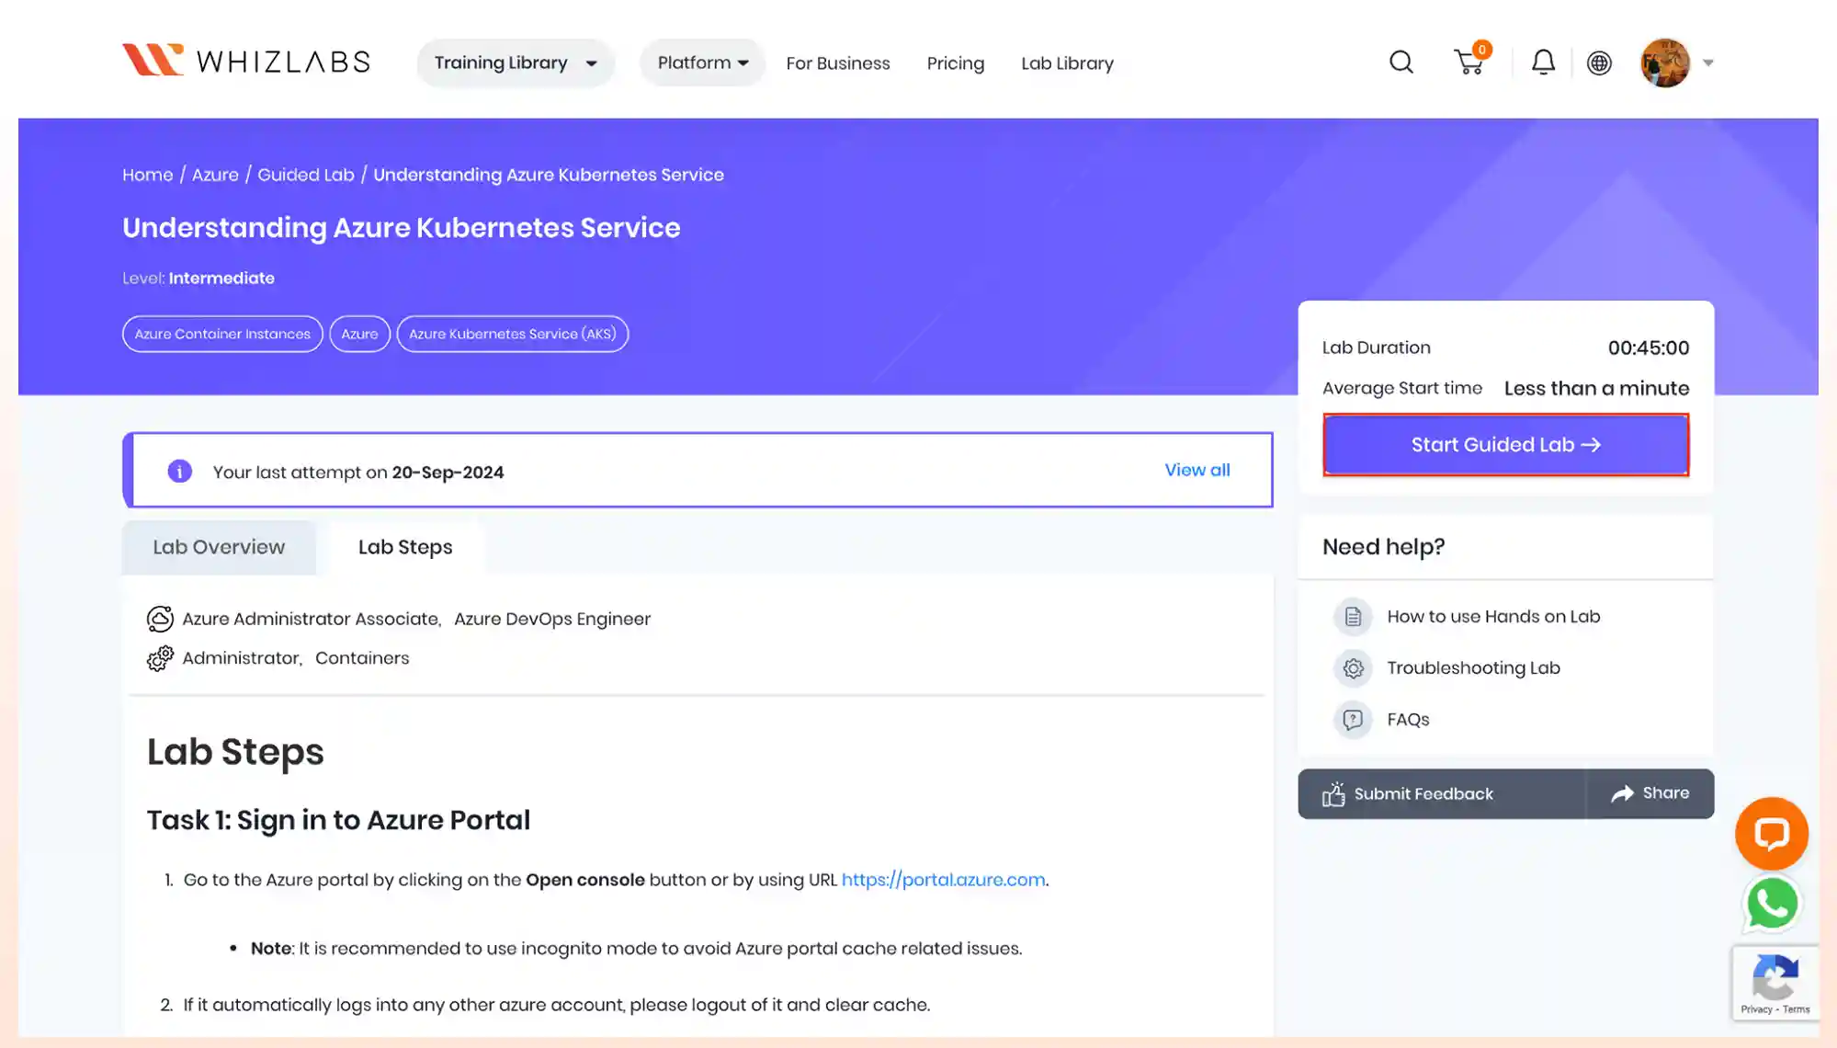Image resolution: width=1837 pixels, height=1048 pixels.
Task: Open the FAQs help link
Action: pos(1408,720)
